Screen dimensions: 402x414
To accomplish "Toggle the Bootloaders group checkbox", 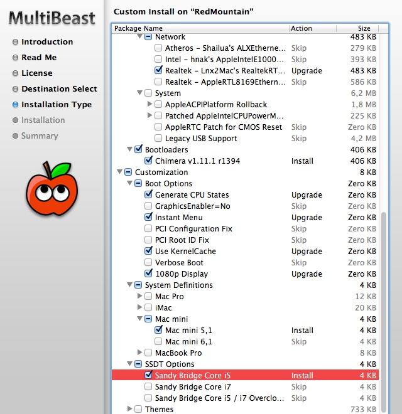I will click(x=138, y=149).
